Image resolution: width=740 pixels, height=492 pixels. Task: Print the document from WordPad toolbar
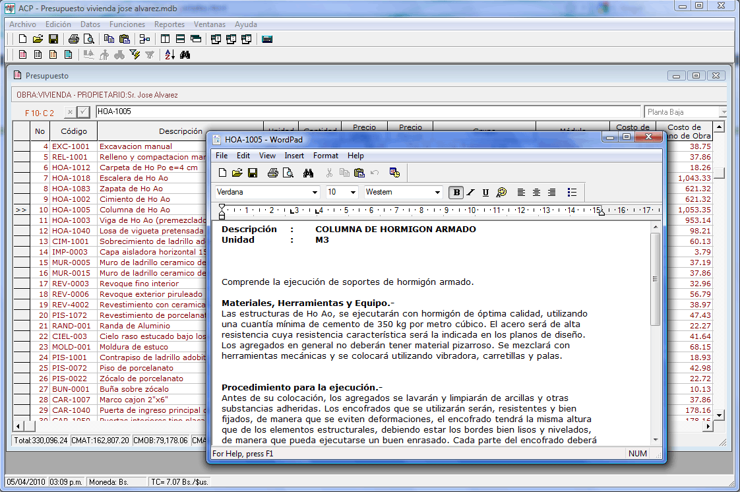(x=273, y=173)
